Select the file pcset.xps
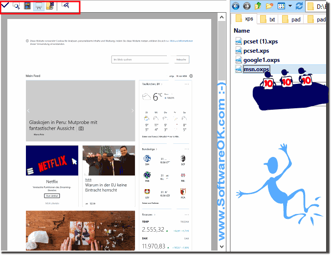 pos(256,51)
